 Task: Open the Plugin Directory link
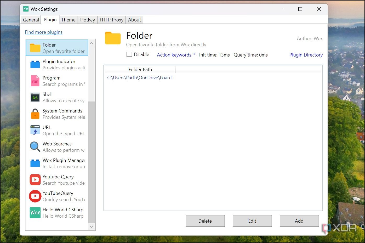pyautogui.click(x=306, y=55)
